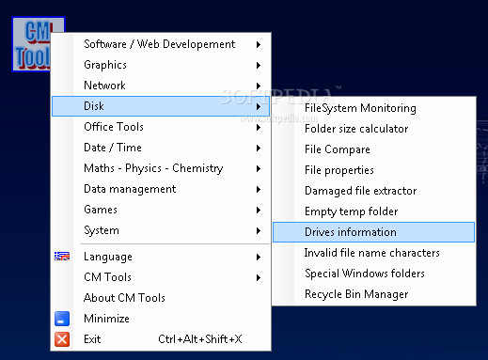Image resolution: width=488 pixels, height=360 pixels.
Task: Choose Minimize from the menu
Action: [161, 319]
